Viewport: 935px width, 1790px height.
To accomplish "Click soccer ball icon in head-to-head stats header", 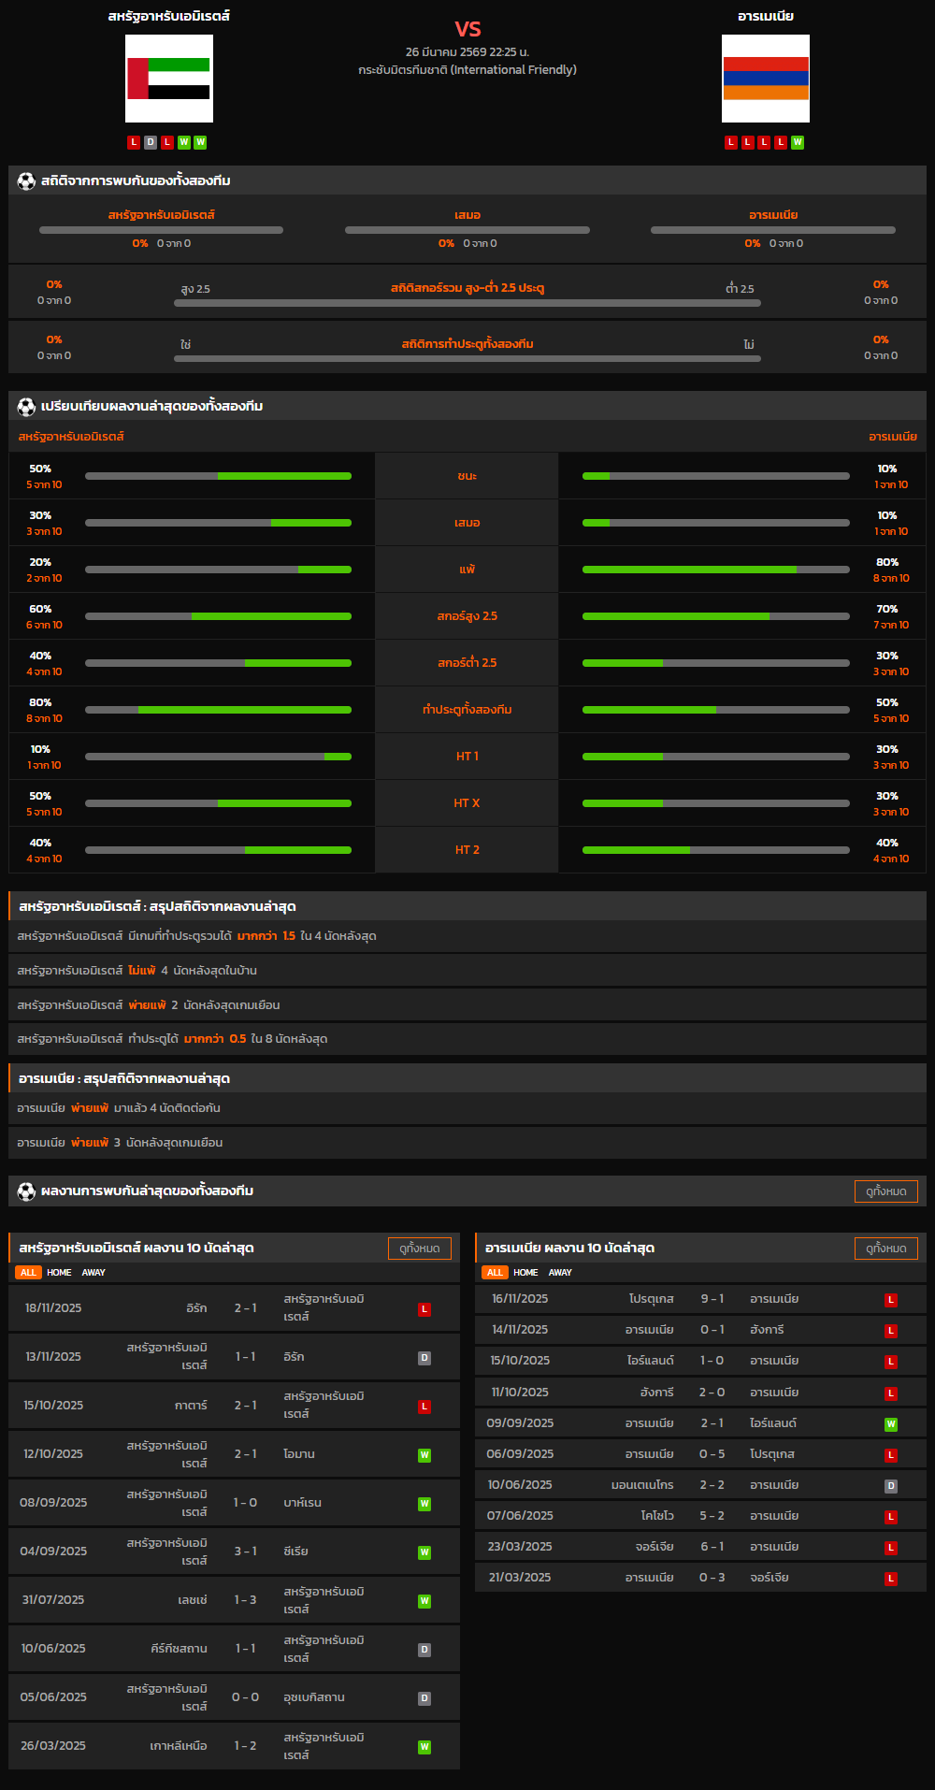I will coord(26,180).
